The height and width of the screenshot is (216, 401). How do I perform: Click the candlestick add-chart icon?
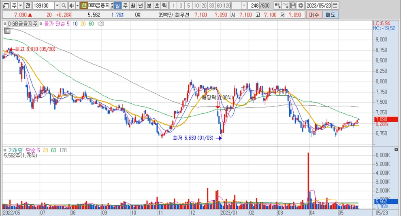277,6
